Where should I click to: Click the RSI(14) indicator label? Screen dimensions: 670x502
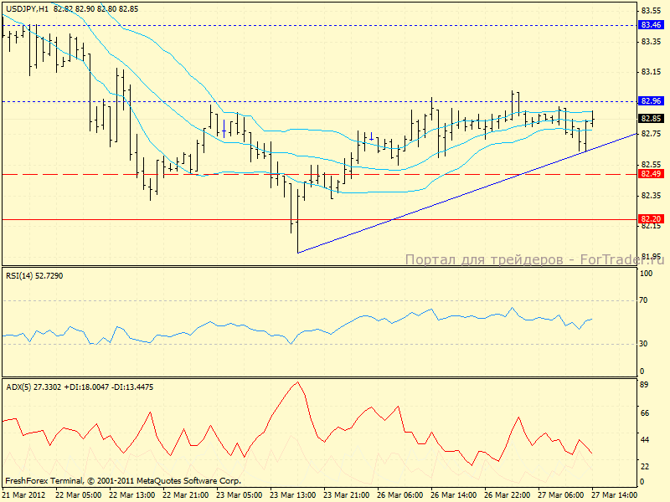point(35,274)
